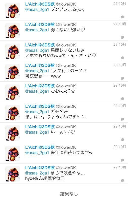The height and width of the screenshot is (202, 128).
Task: Tap L'Aichi@3DS欲 name on プンプンまる tweet
Action: pyautogui.click(x=40, y=4)
